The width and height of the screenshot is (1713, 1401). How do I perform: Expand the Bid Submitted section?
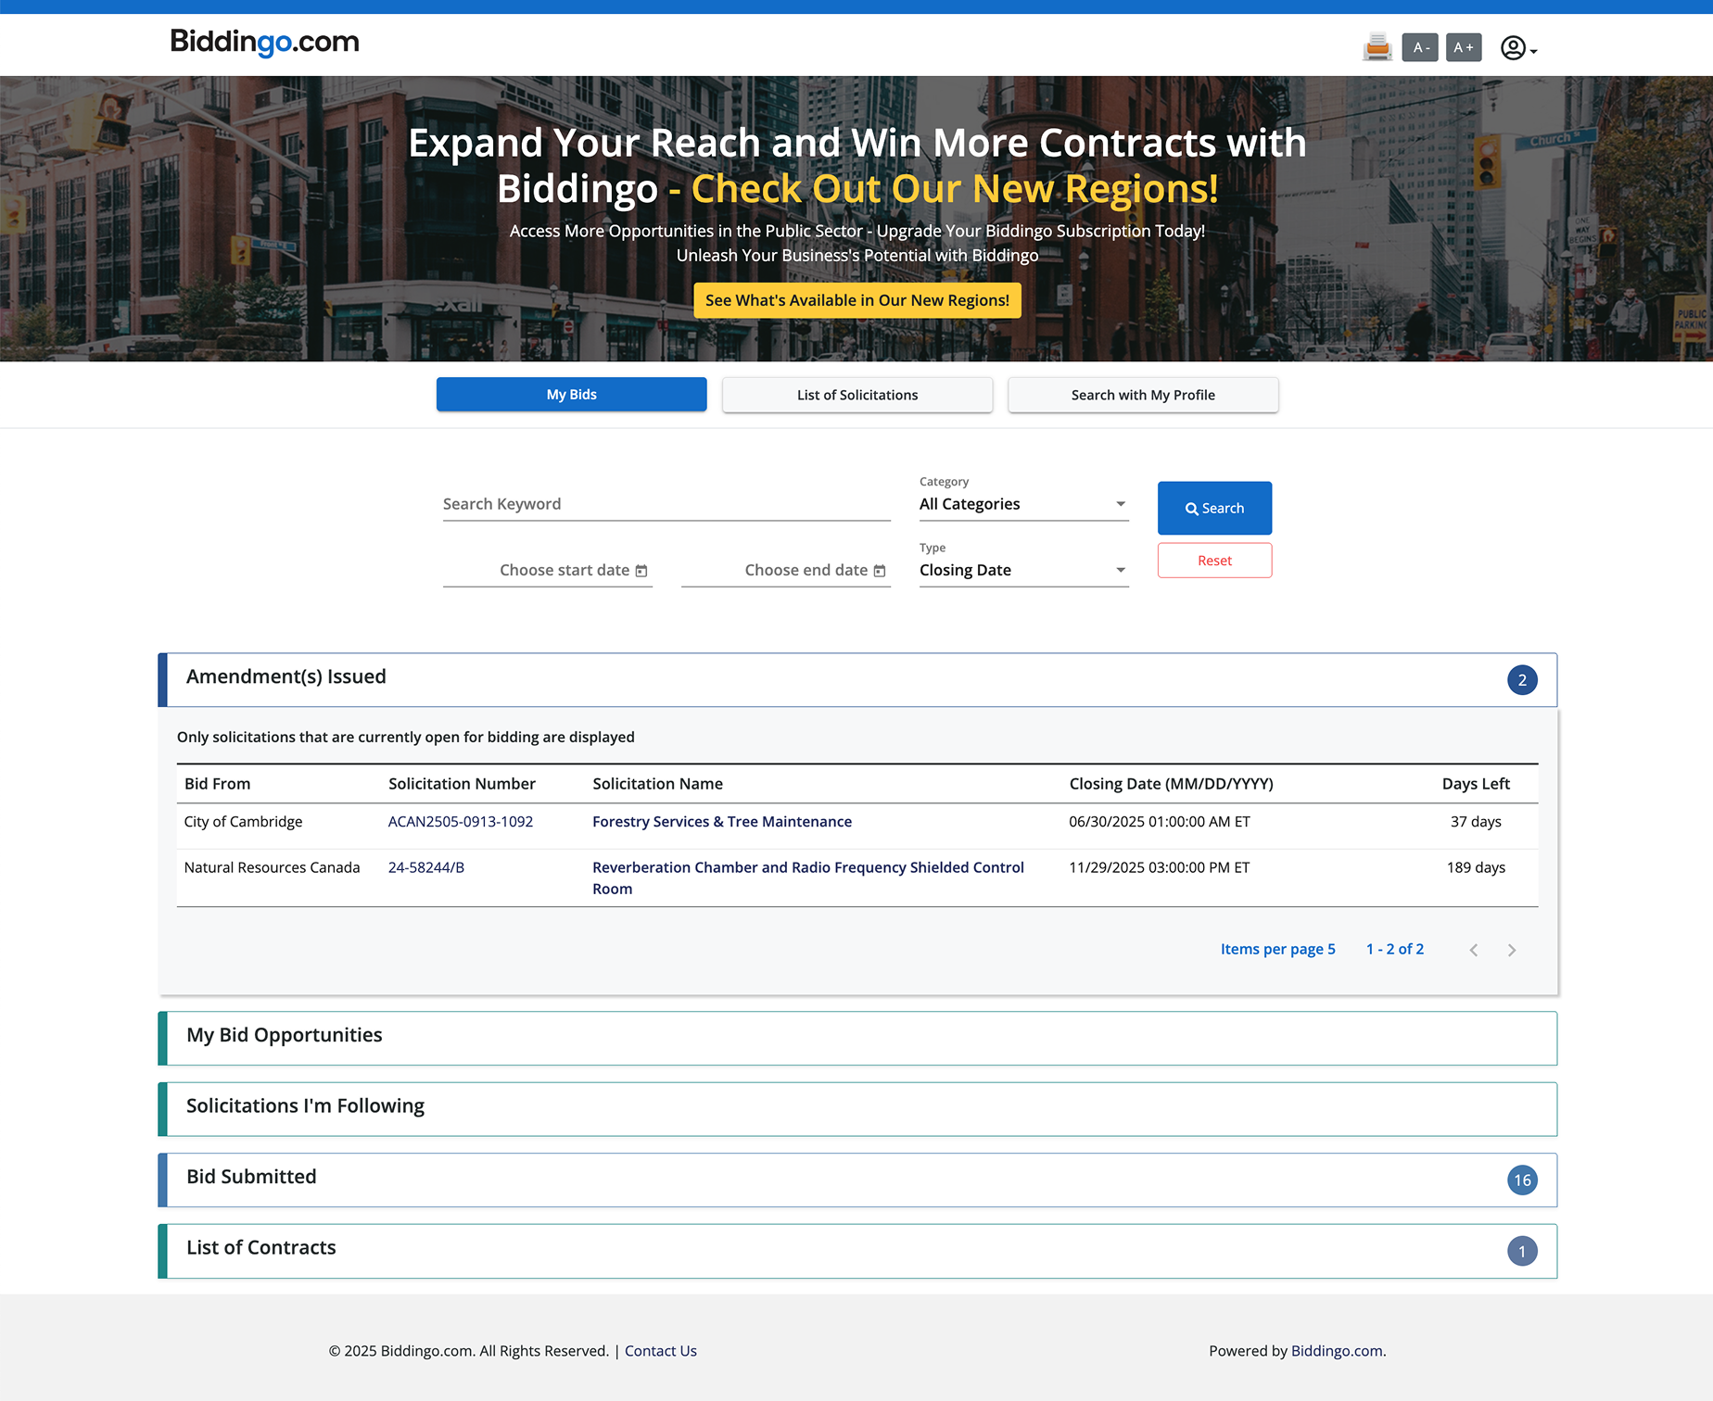[x=857, y=1180]
